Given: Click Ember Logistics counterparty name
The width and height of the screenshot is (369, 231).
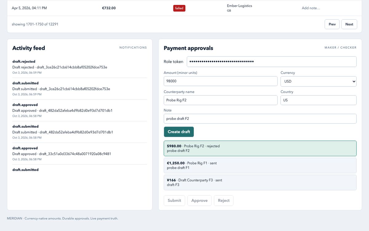Looking at the screenshot, I should click(x=239, y=6).
